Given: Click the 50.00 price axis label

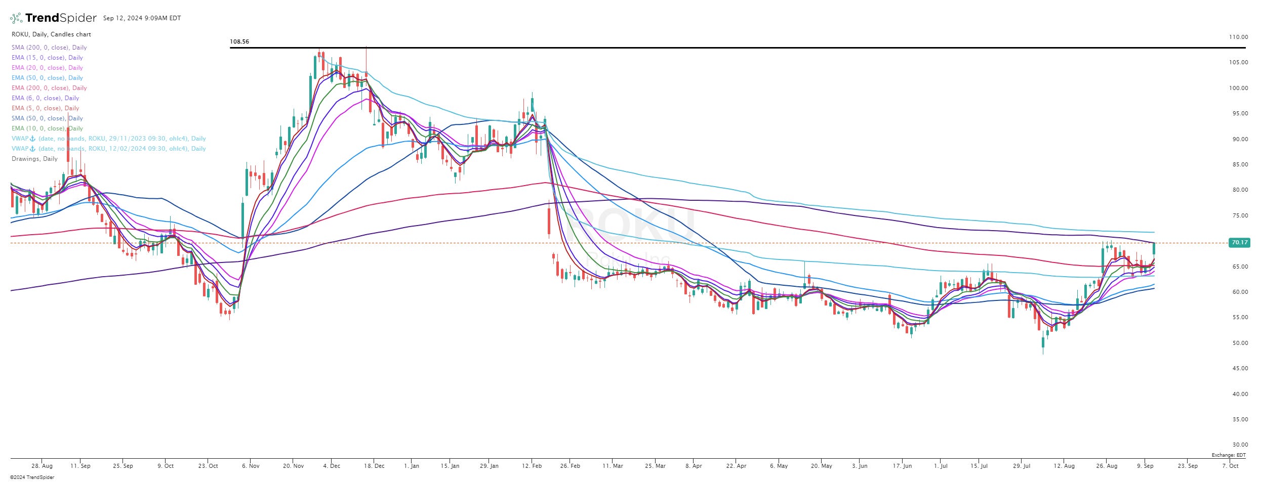Looking at the screenshot, I should tap(1240, 343).
